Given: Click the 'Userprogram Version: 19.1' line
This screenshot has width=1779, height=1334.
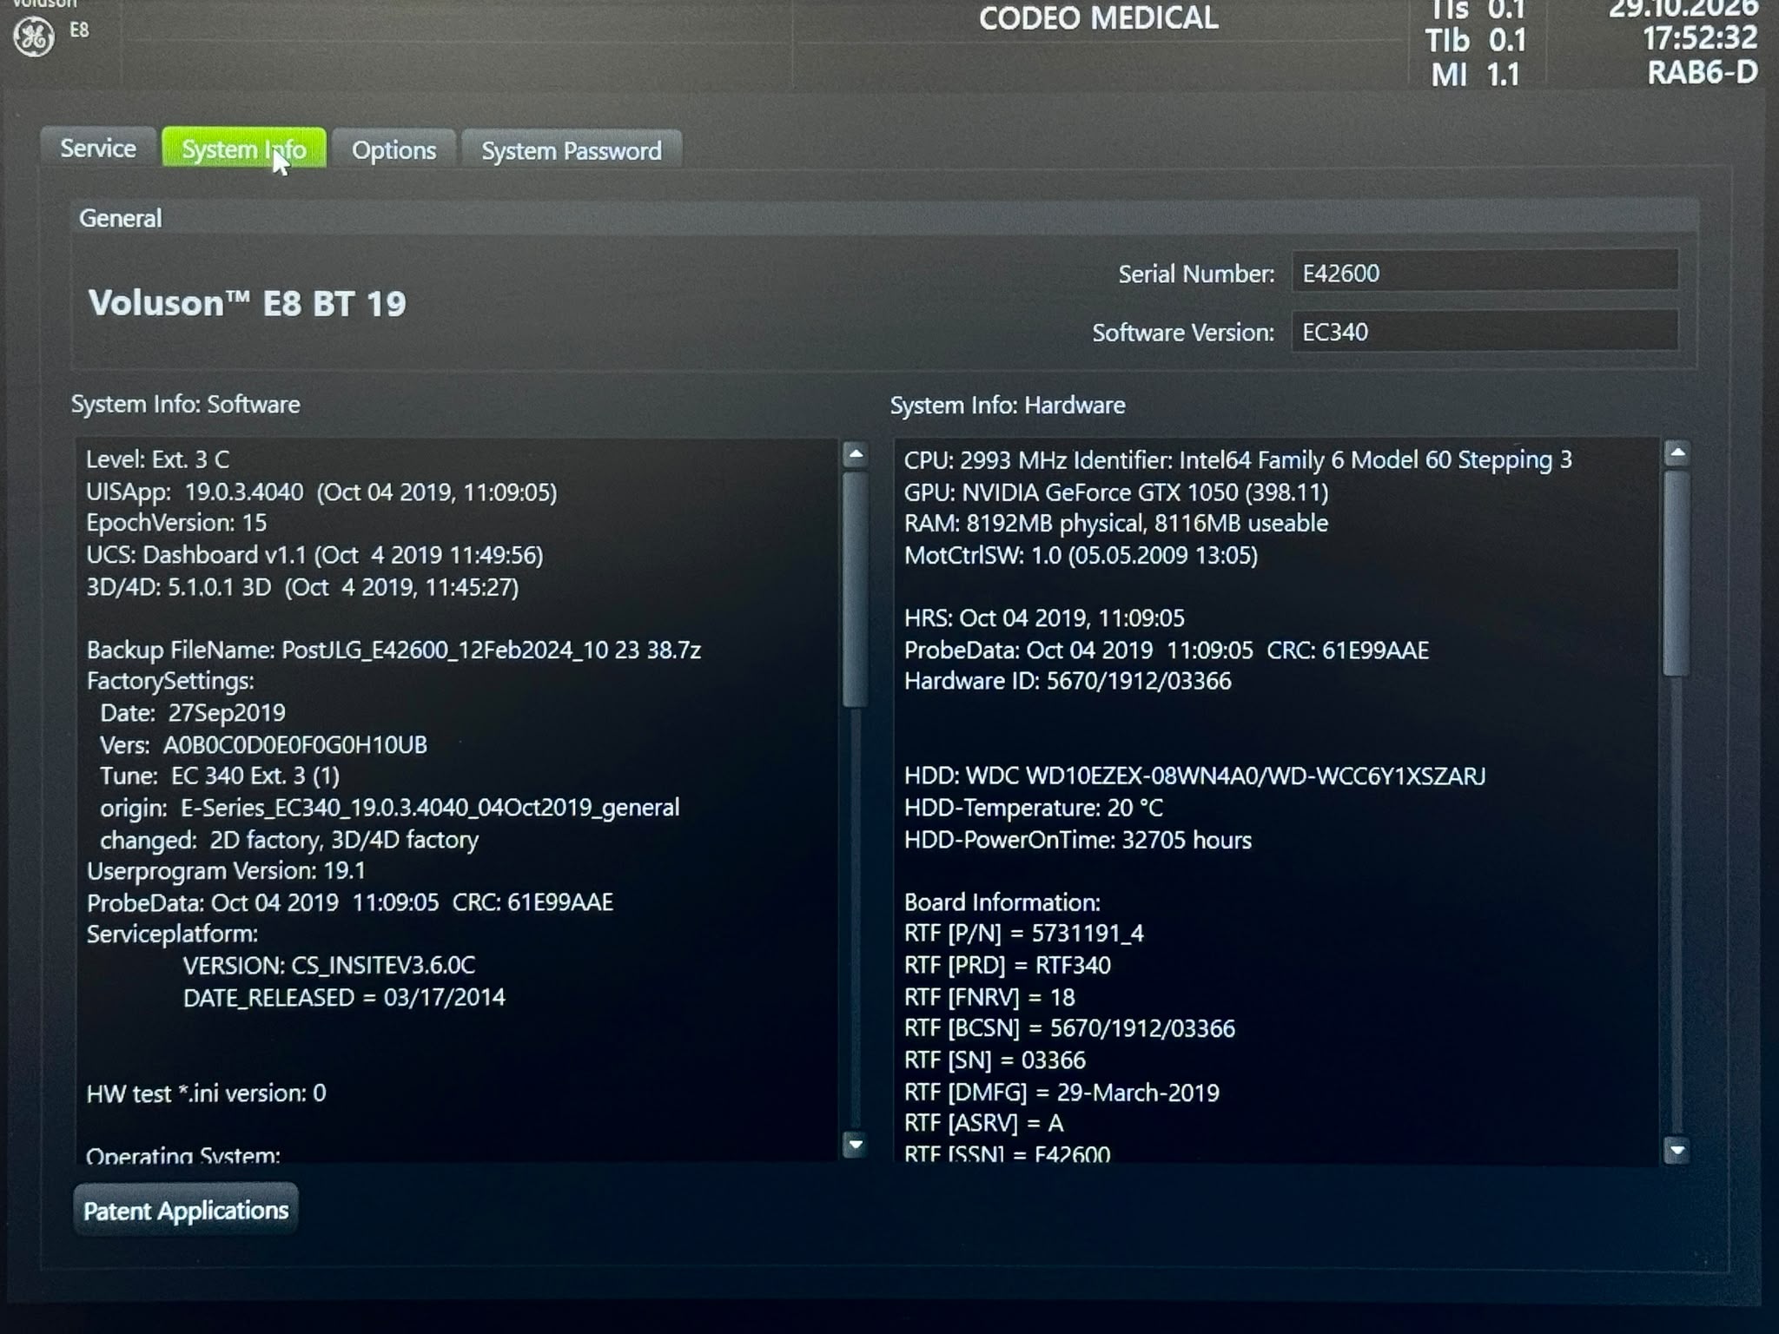Looking at the screenshot, I should coord(226,871).
